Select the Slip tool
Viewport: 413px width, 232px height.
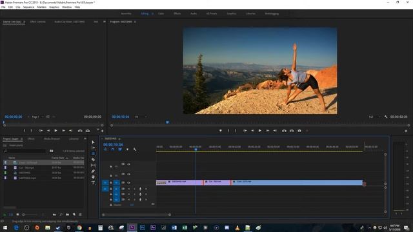(93, 165)
